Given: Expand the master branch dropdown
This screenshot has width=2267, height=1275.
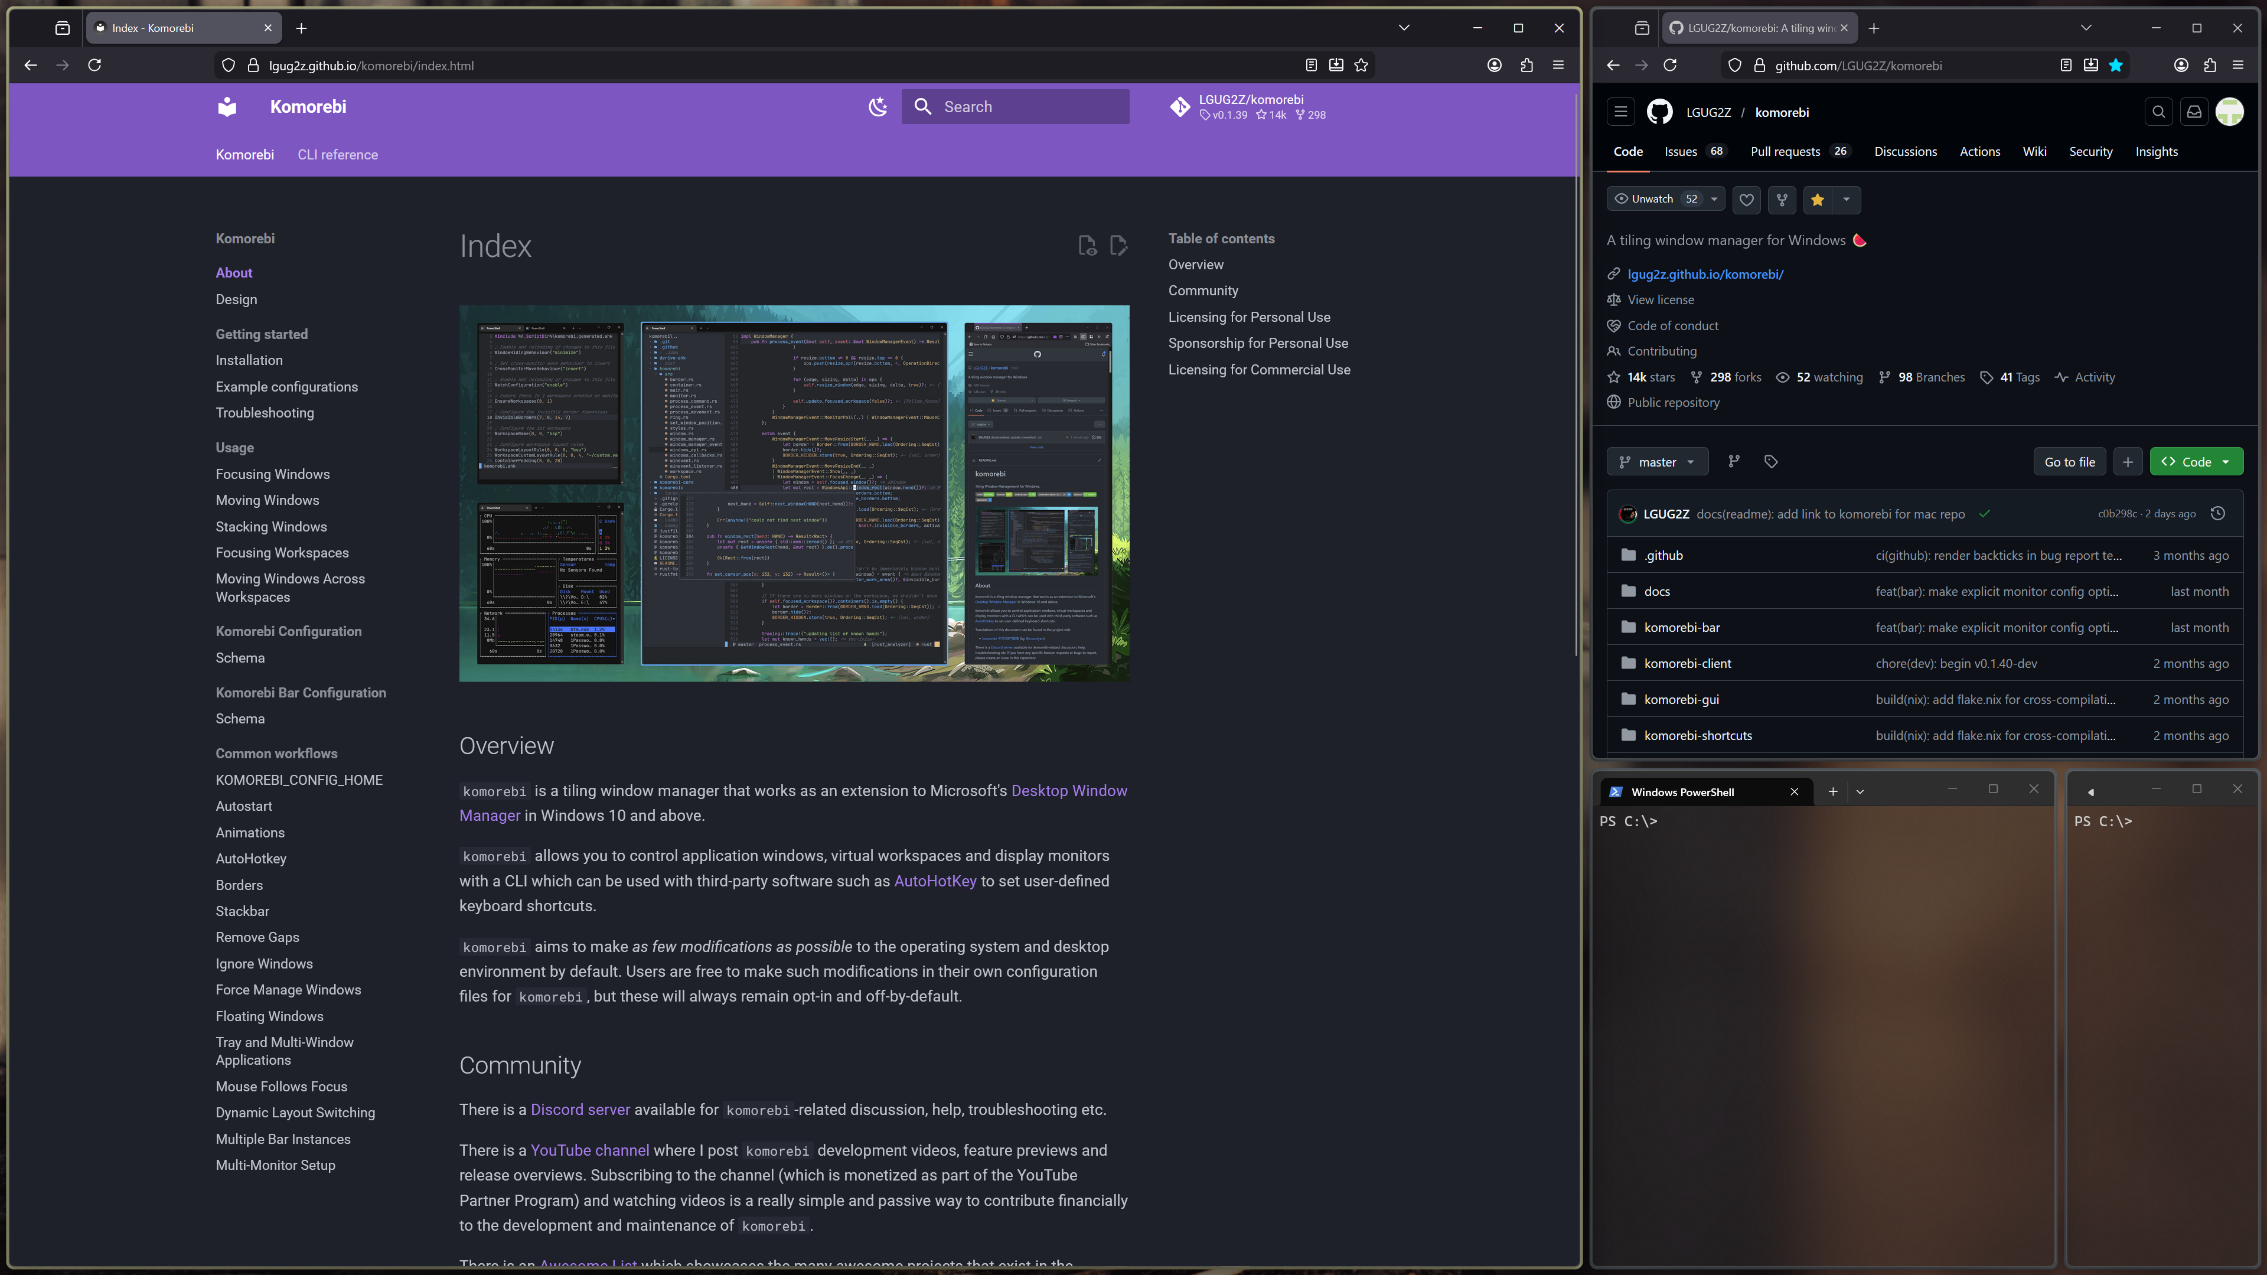Looking at the screenshot, I should coord(1658,462).
